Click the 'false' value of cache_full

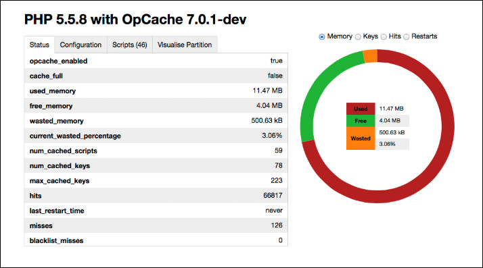(275, 76)
